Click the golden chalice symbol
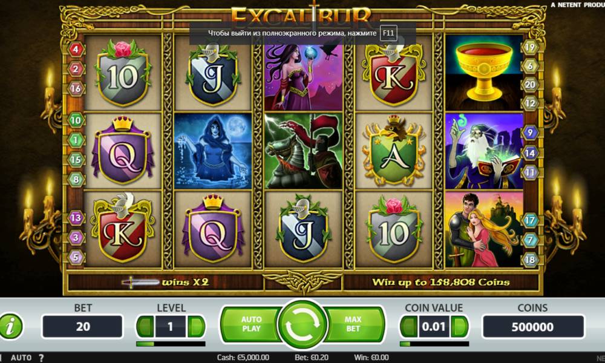The height and width of the screenshot is (363, 605). pos(484,73)
